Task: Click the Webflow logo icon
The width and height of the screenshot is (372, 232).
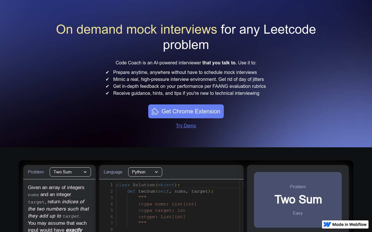Action: pyautogui.click(x=327, y=224)
